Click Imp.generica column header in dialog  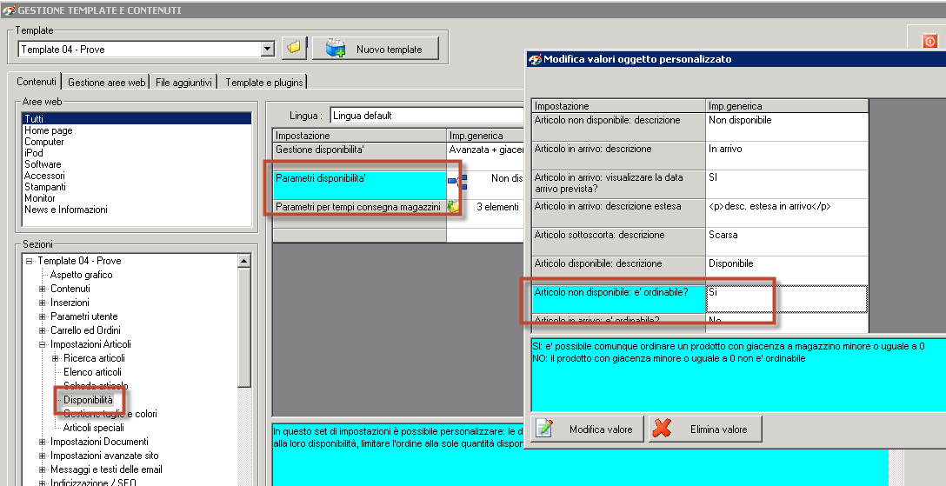(x=787, y=106)
